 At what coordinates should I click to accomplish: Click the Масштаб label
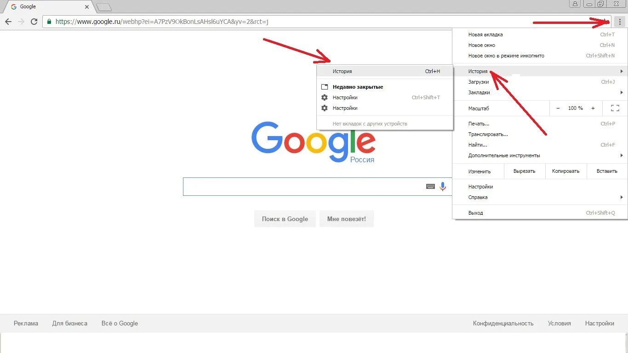[479, 108]
